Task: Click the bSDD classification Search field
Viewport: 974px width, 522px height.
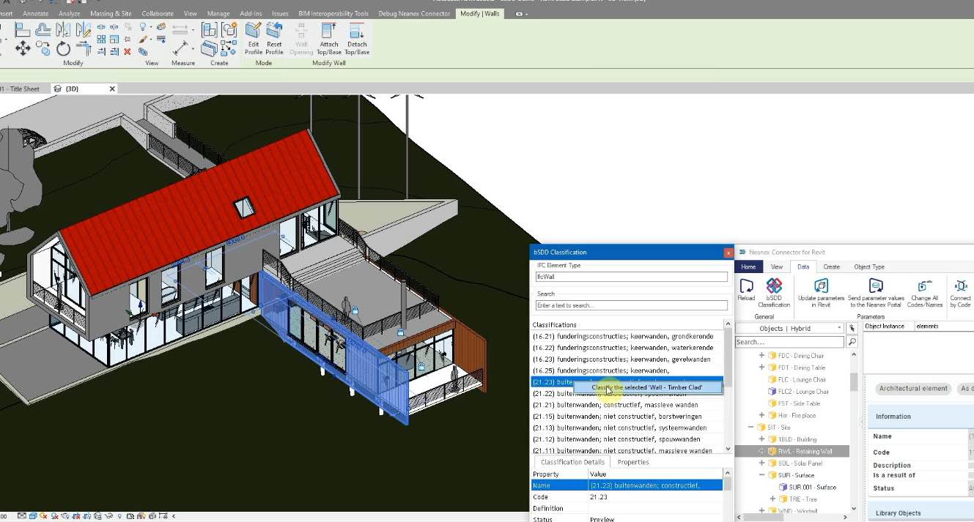Action: [x=631, y=305]
